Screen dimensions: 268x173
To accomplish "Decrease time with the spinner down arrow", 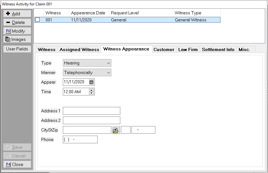I will [92, 93].
